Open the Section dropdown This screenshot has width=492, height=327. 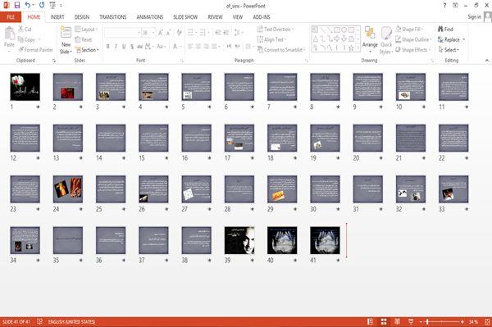tap(87, 50)
